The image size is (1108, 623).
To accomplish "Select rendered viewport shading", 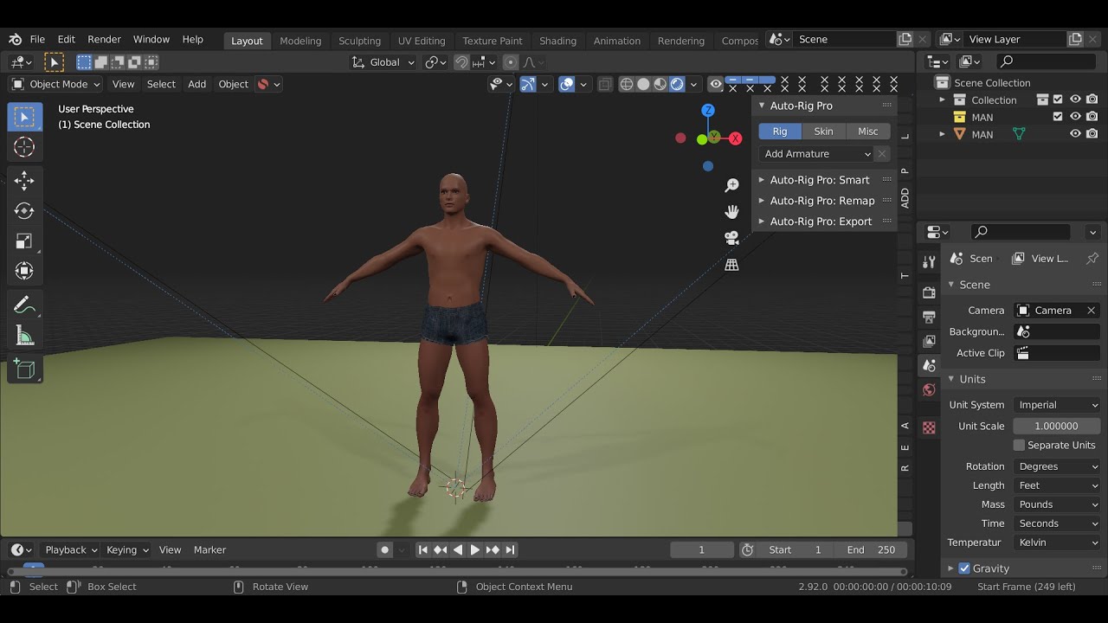I will 677,84.
